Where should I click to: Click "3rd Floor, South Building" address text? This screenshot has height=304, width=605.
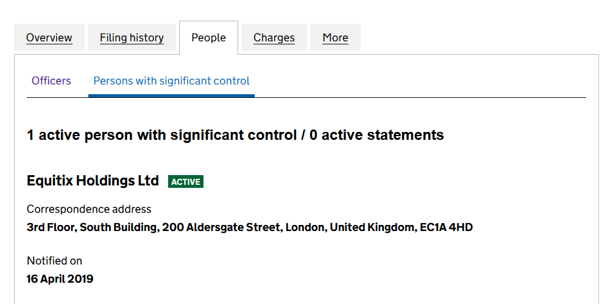tap(93, 227)
